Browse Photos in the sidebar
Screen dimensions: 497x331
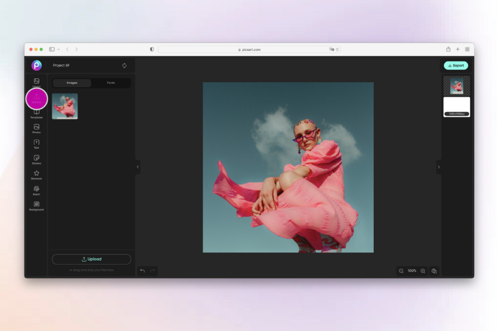[x=36, y=128]
